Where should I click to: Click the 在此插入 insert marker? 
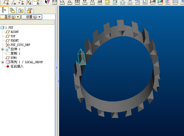[x=15, y=66]
